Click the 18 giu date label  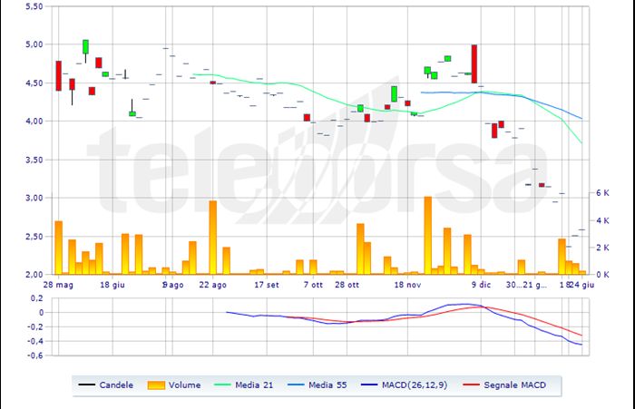[112, 285]
